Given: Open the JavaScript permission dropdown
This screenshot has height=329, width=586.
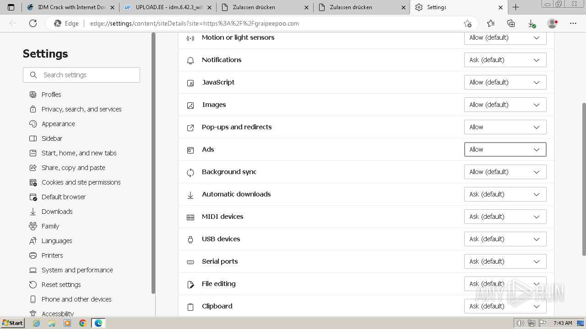Looking at the screenshot, I should 505,82.
